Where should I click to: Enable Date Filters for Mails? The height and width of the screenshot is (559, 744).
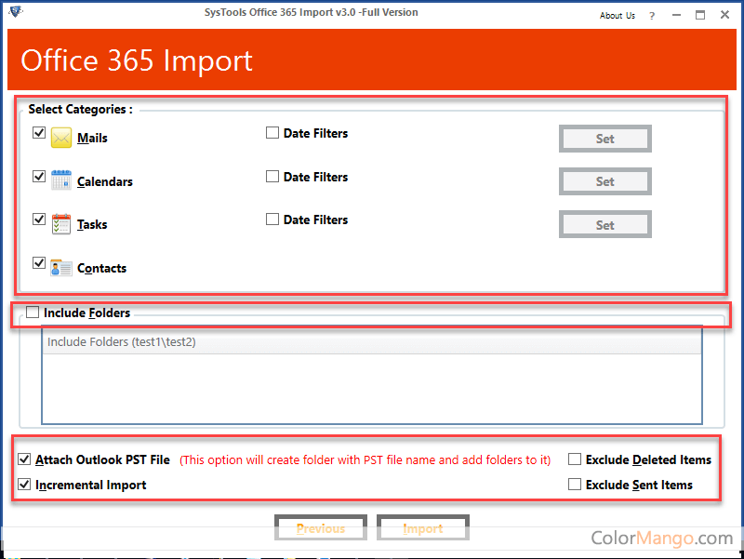[x=272, y=133]
